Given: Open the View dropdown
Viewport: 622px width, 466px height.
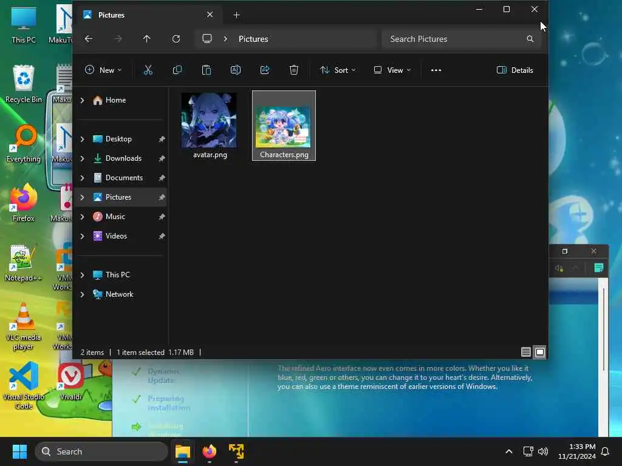Looking at the screenshot, I should tap(392, 70).
